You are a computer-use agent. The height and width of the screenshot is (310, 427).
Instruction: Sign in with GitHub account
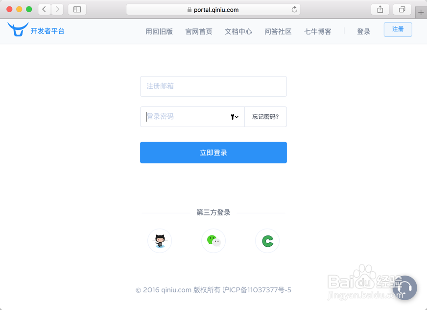pos(160,240)
